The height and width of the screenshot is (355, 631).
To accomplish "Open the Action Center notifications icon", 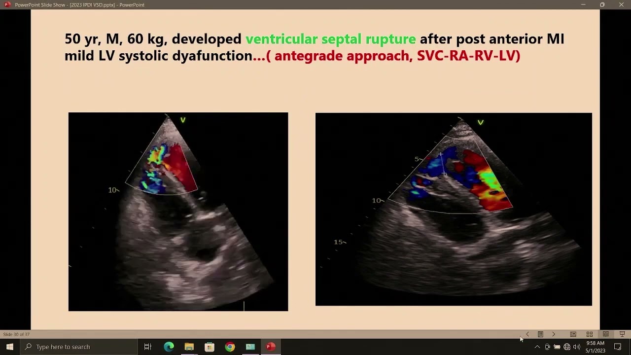I will point(618,347).
